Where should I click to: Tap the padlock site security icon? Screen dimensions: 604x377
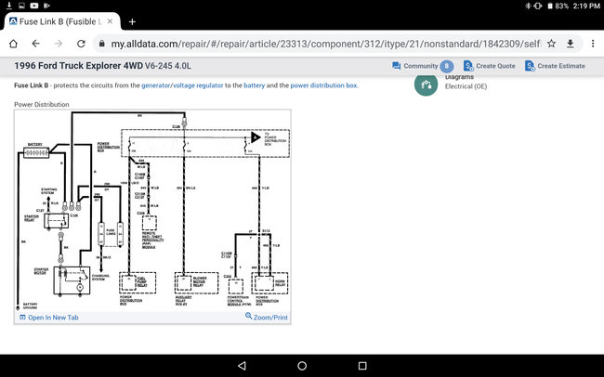tap(102, 44)
